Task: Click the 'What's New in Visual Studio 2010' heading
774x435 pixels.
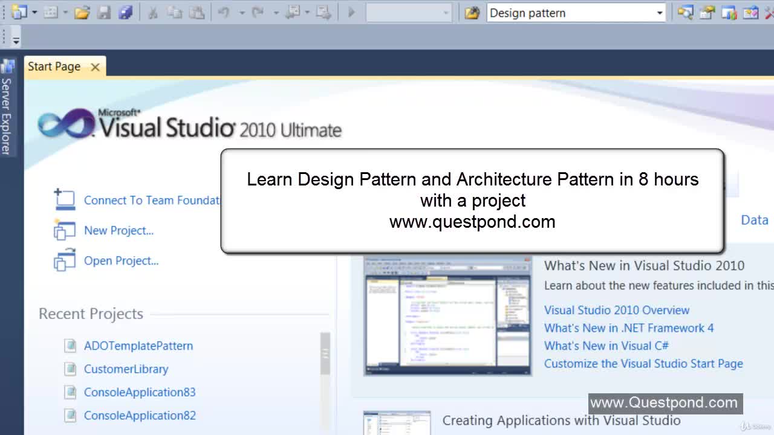Action: coord(644,265)
